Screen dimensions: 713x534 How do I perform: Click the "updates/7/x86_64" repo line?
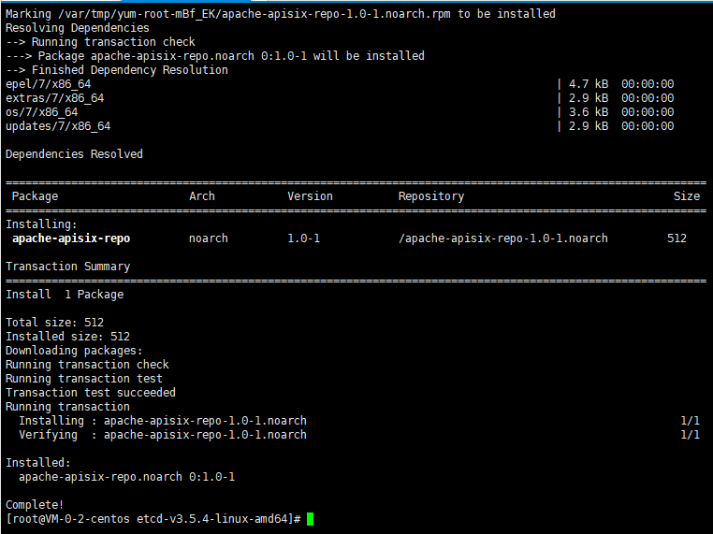(x=58, y=126)
